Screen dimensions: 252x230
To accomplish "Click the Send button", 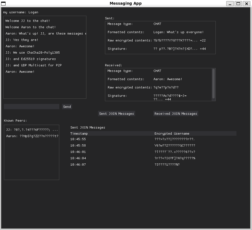I will pos(67,107).
